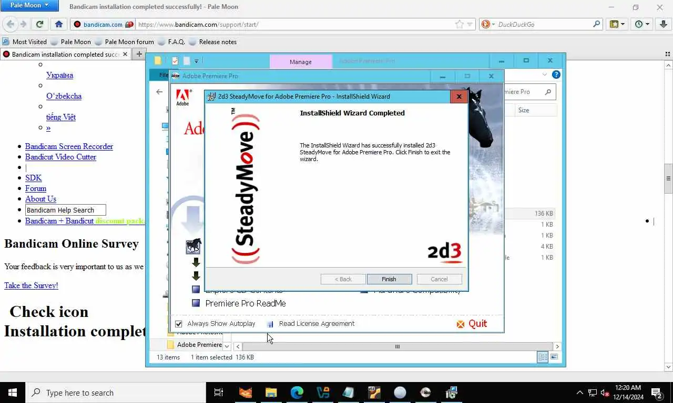Image resolution: width=673 pixels, height=403 pixels.
Task: Open Customize Quick Access Toolbar dropdown in Explorer
Action: tap(197, 61)
